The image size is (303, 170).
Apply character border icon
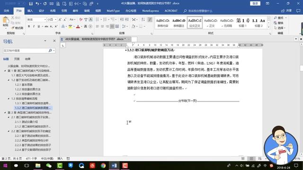click(90, 19)
